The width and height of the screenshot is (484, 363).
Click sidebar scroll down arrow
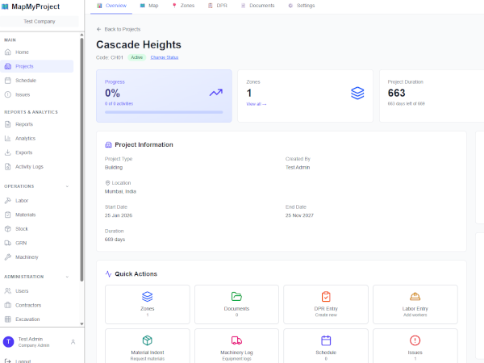[x=81, y=323]
